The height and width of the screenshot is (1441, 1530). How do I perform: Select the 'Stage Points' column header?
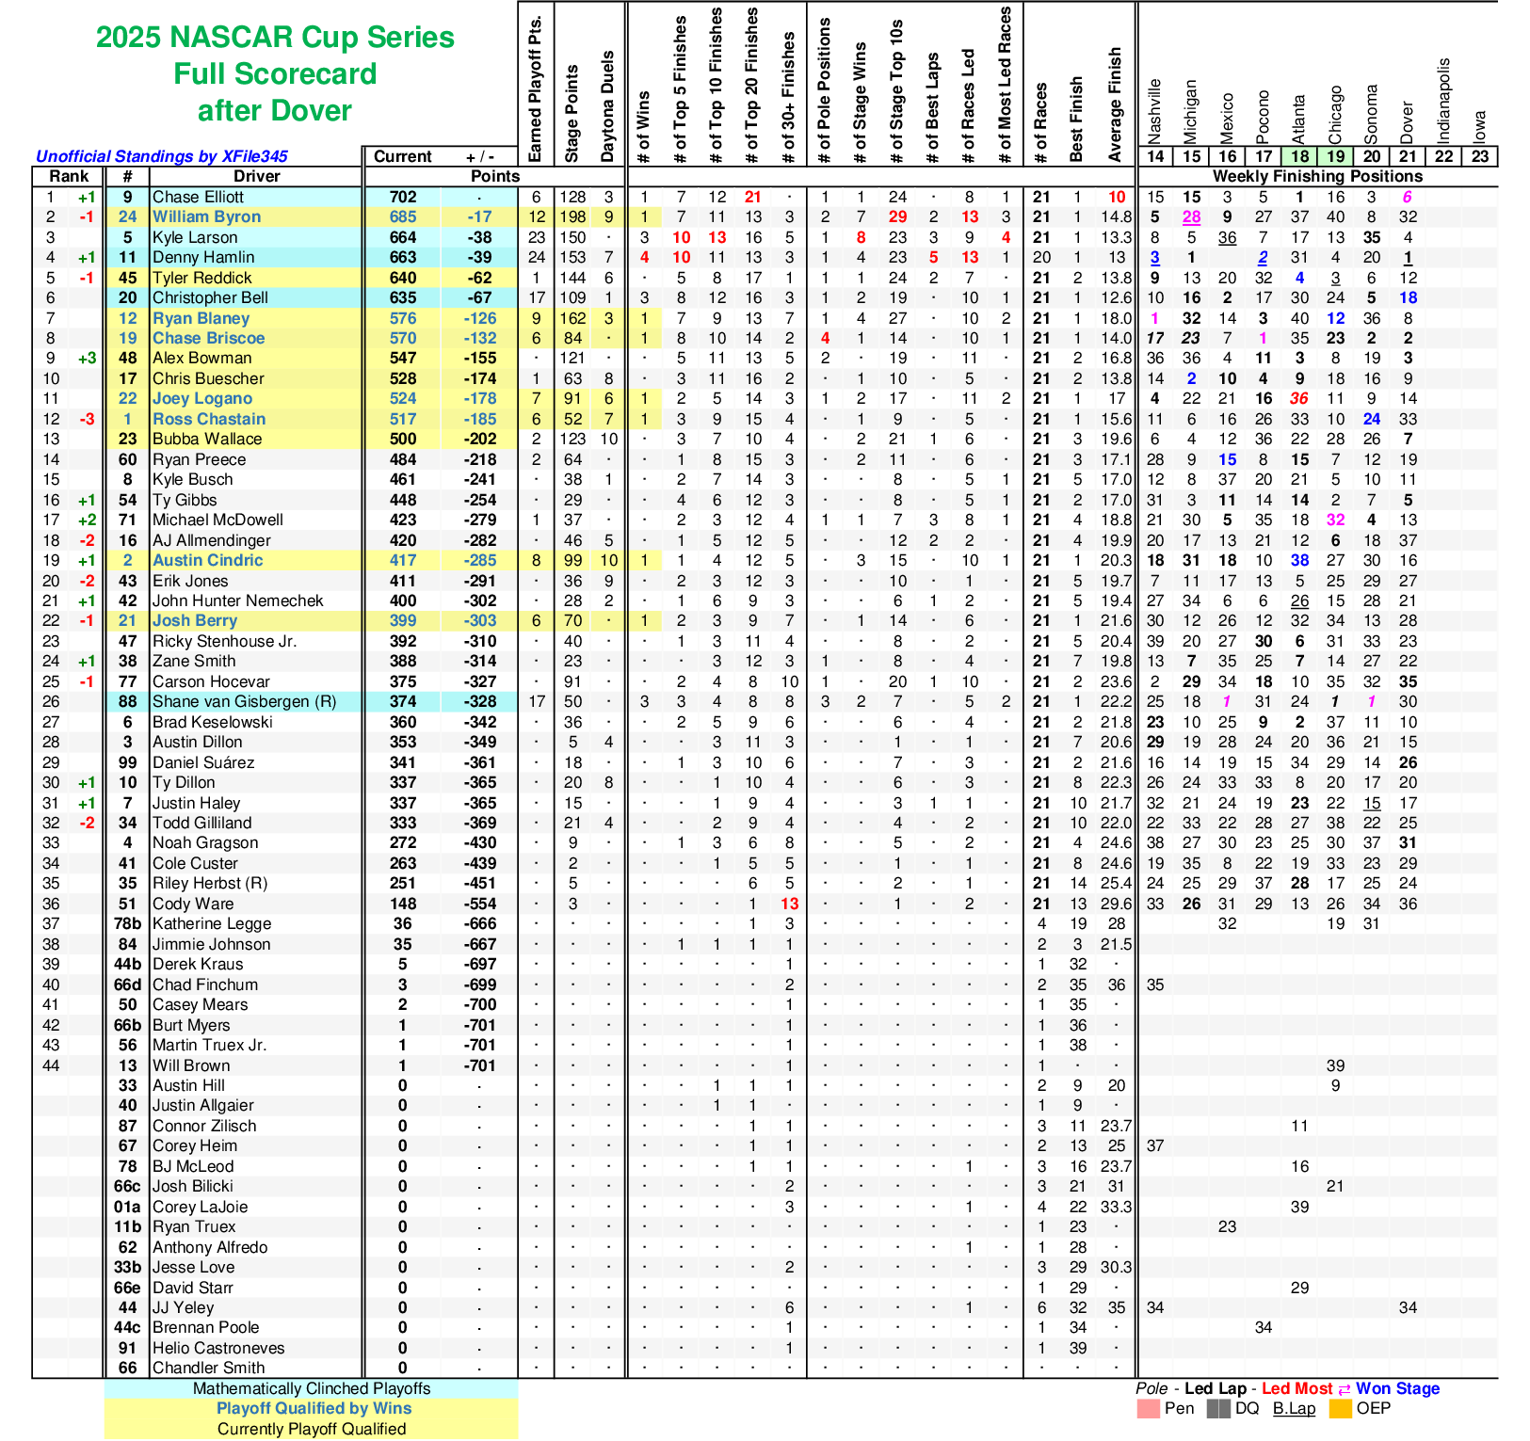[571, 114]
